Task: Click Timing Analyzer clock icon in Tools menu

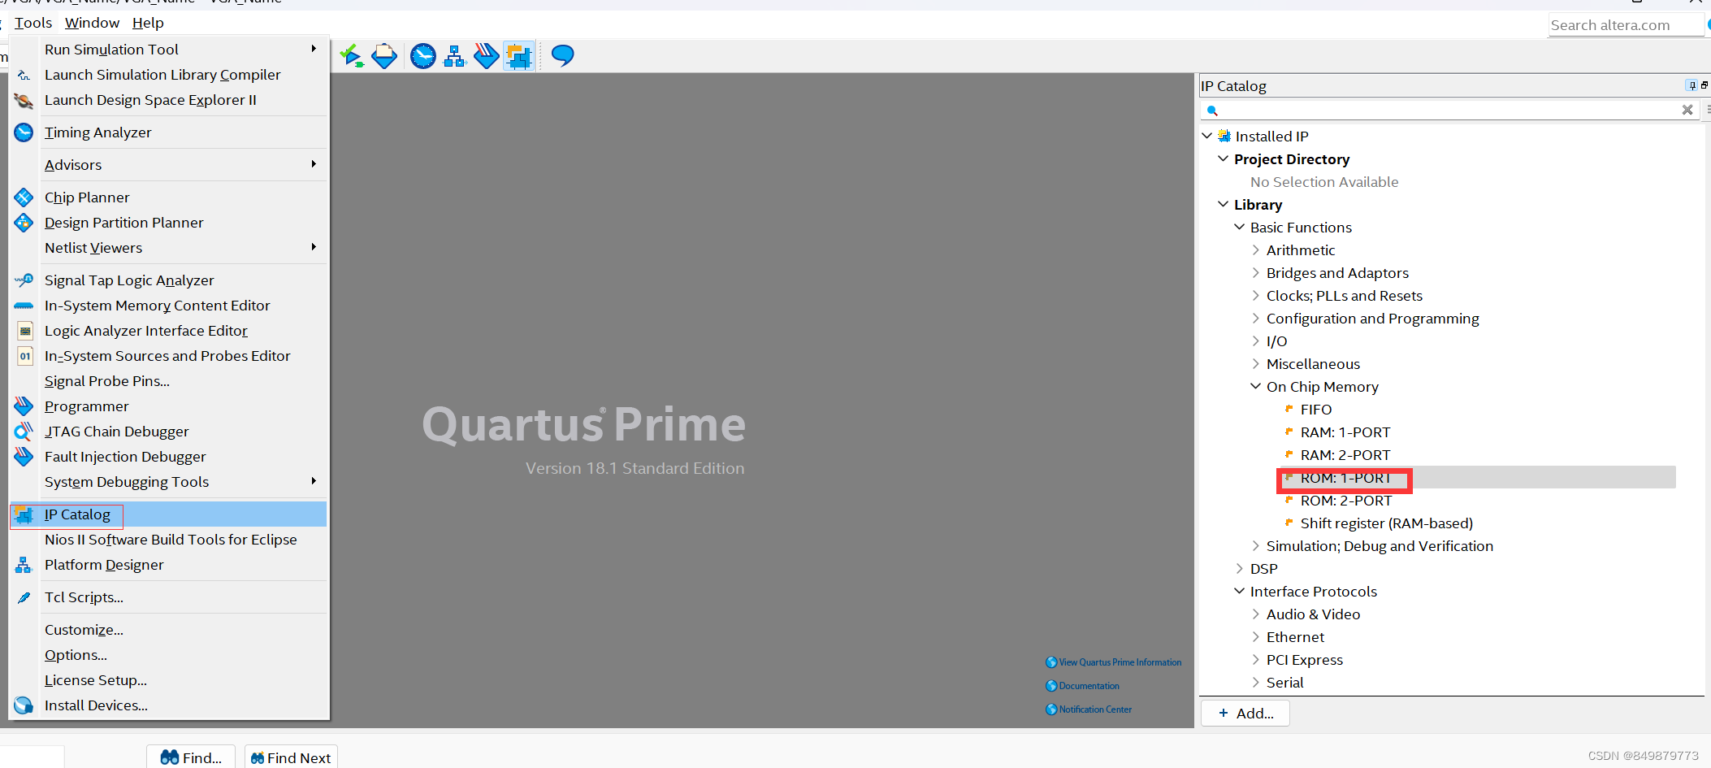Action: tap(24, 132)
